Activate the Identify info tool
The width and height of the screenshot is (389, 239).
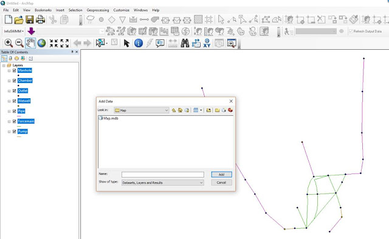139,43
